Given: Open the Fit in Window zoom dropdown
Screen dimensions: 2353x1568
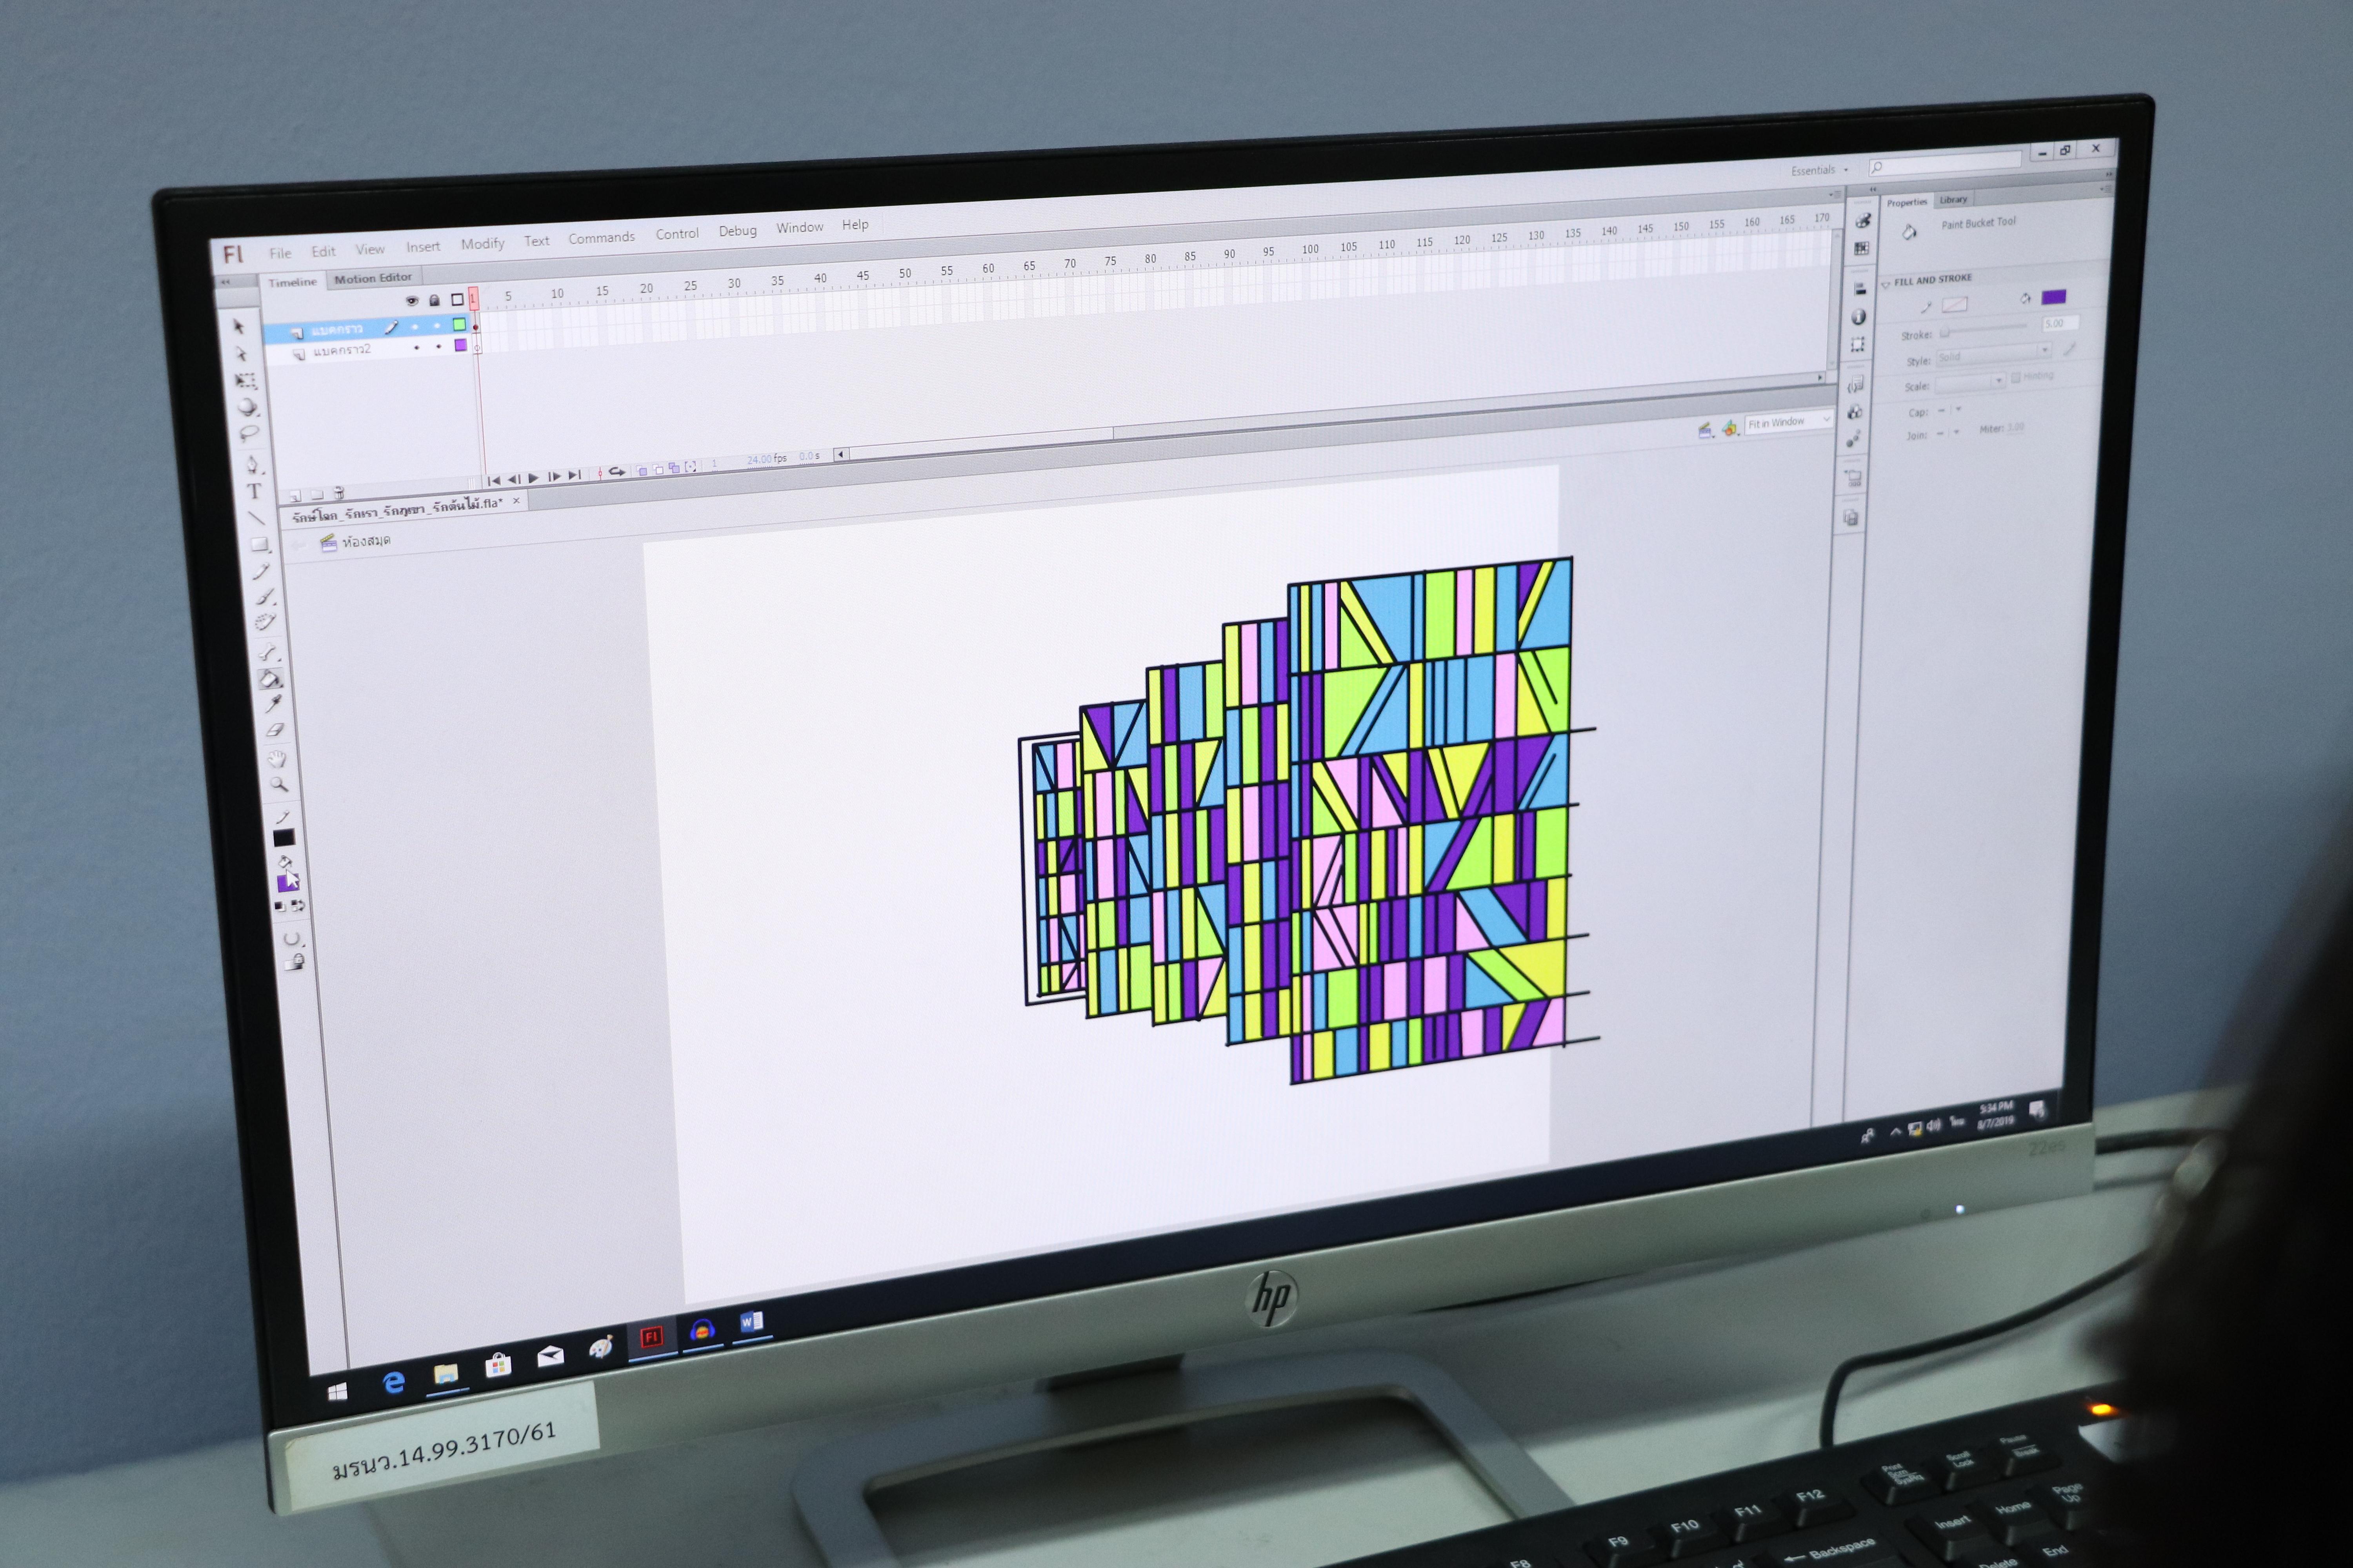Looking at the screenshot, I should 1788,422.
